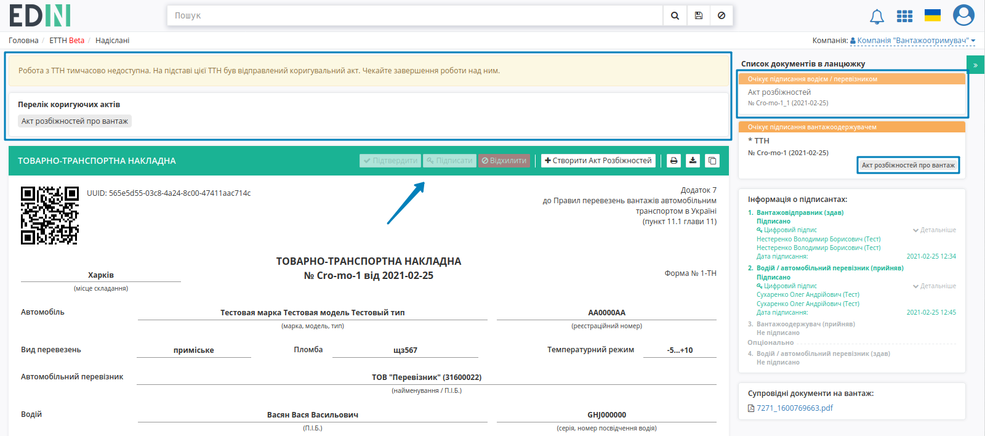
Task: Click the search magnifier icon
Action: [675, 15]
